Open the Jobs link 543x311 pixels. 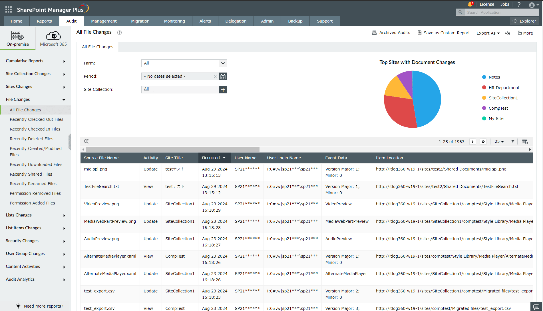(x=505, y=4)
